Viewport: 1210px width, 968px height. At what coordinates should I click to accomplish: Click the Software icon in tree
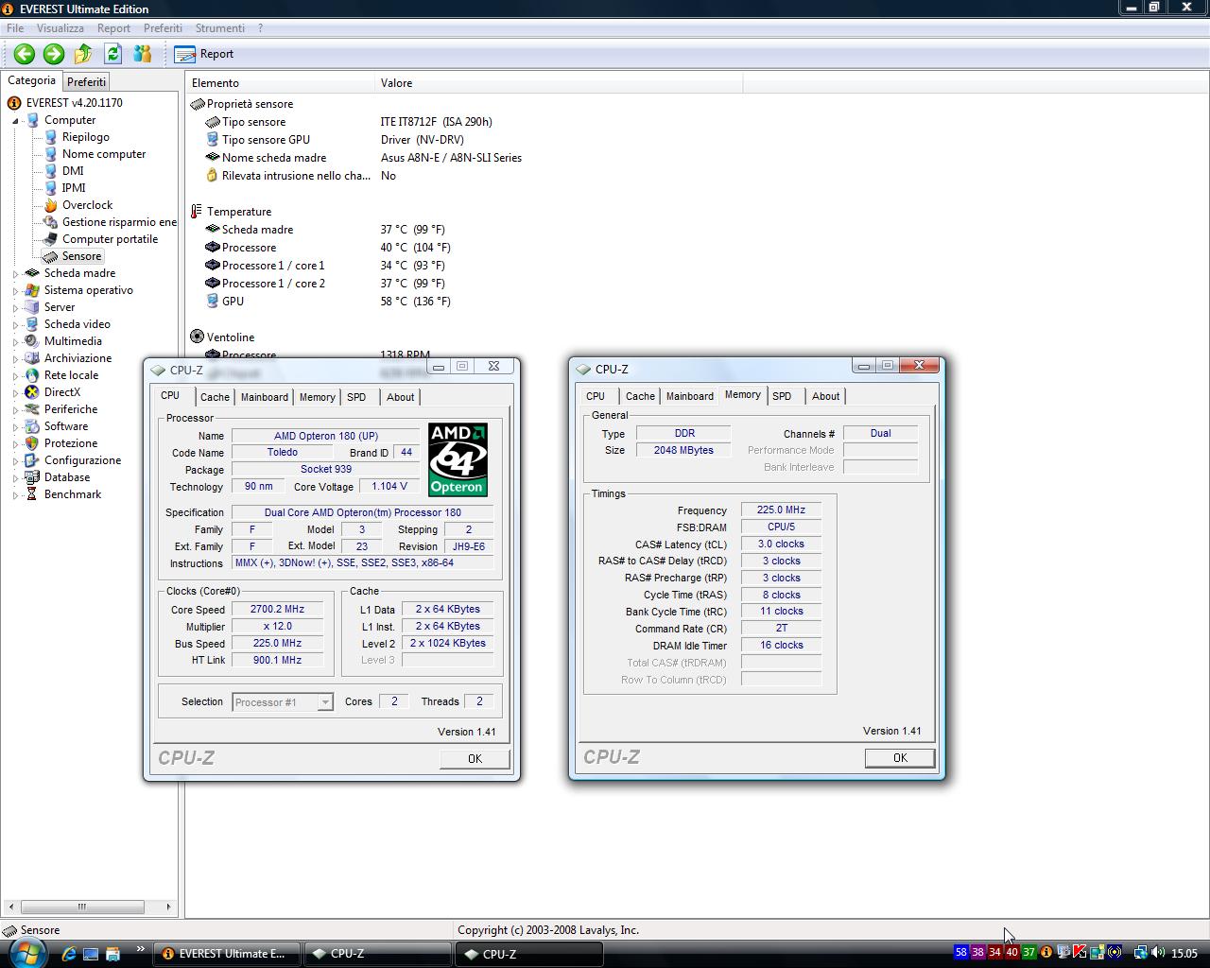(32, 426)
